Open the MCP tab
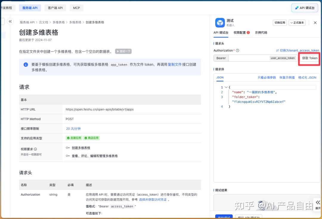 (76, 8)
